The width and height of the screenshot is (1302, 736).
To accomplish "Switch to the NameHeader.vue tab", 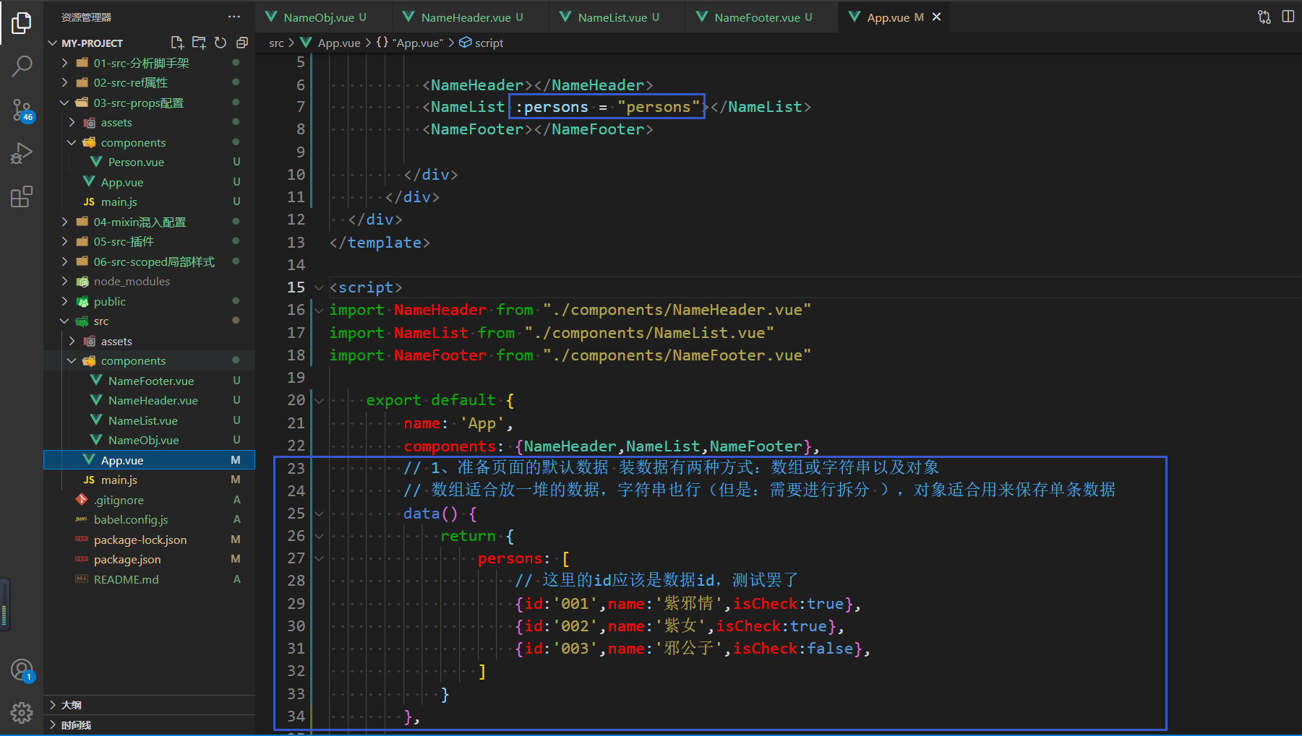I will point(470,17).
